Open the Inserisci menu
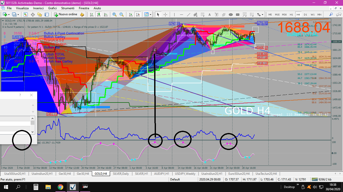The image size is (343, 192). tap(38, 8)
